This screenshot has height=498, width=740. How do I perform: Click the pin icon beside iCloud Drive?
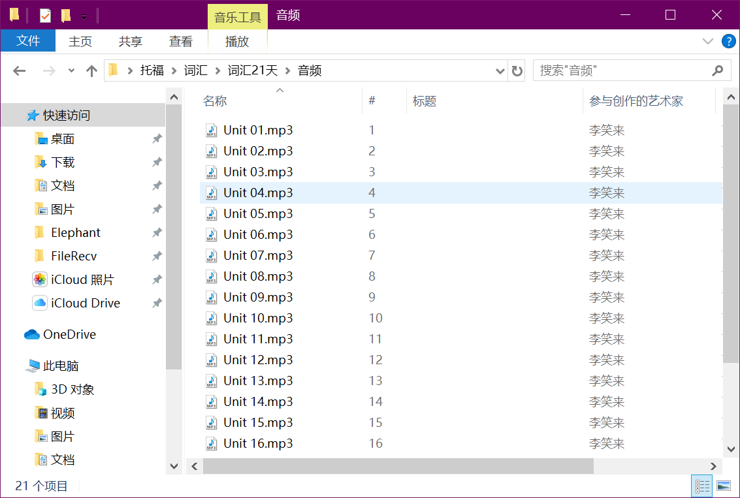click(x=157, y=303)
